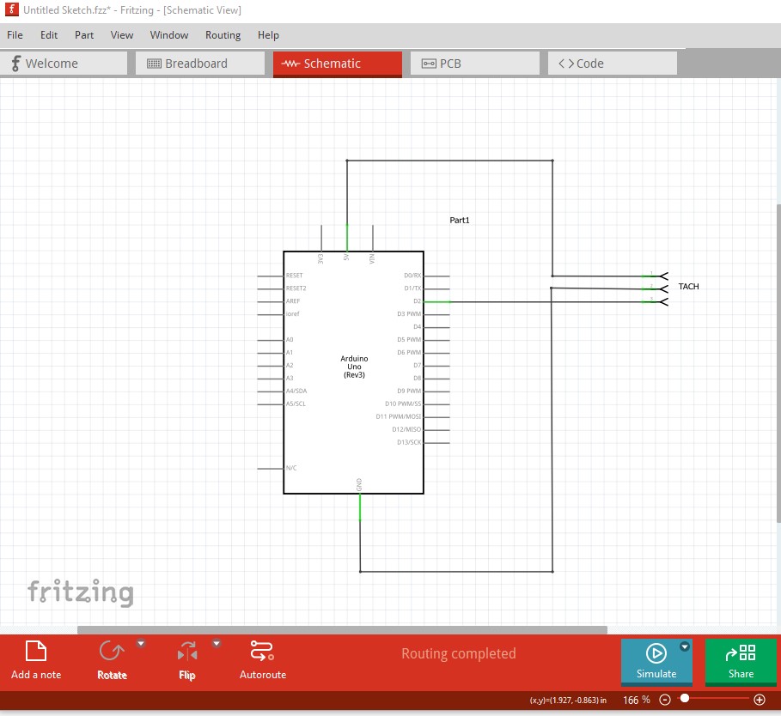Switch to the PCB tab
This screenshot has width=781, height=716.
[x=474, y=64]
